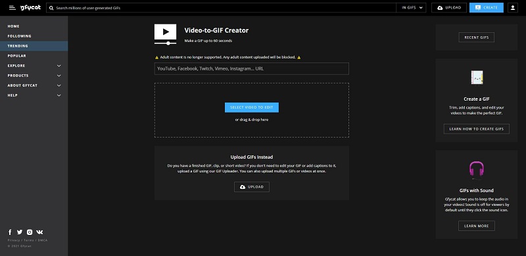Image resolution: width=526 pixels, height=256 pixels.
Task: Select Trending in the sidebar
Action: click(x=34, y=46)
